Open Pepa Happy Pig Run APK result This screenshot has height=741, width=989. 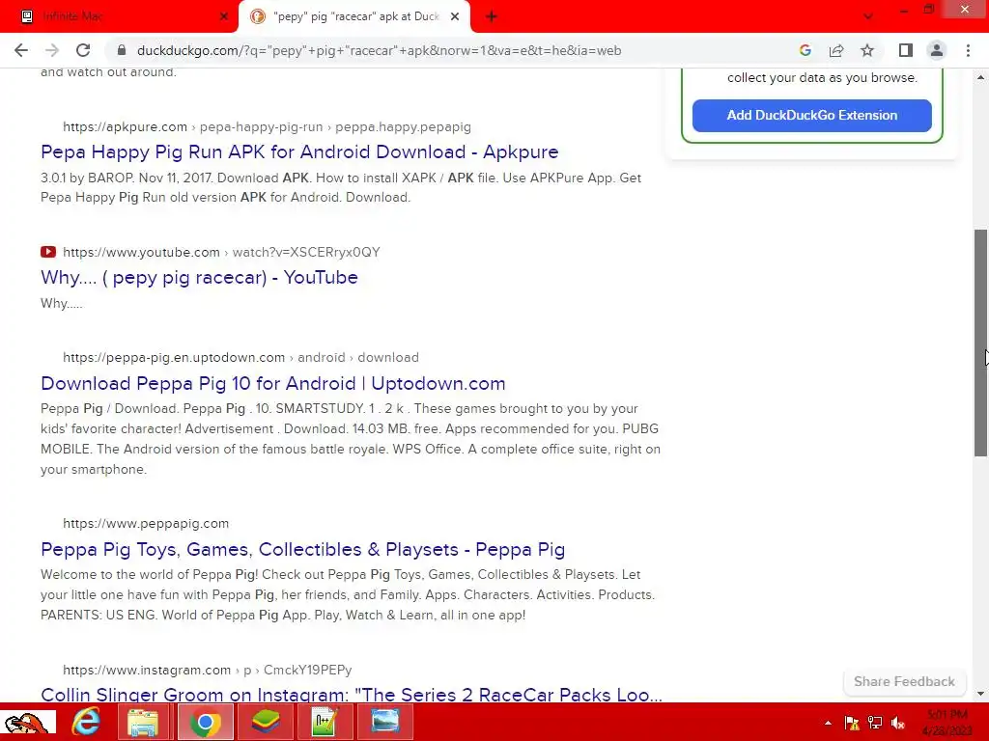click(299, 151)
